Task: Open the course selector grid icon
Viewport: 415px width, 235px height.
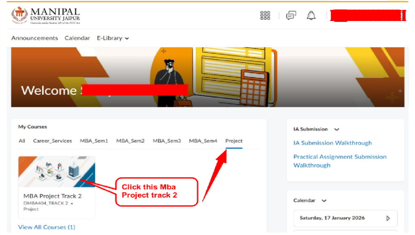Action: click(x=265, y=16)
